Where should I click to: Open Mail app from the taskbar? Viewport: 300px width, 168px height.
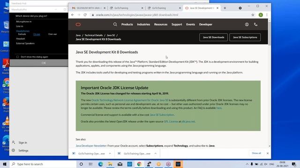click(x=120, y=164)
